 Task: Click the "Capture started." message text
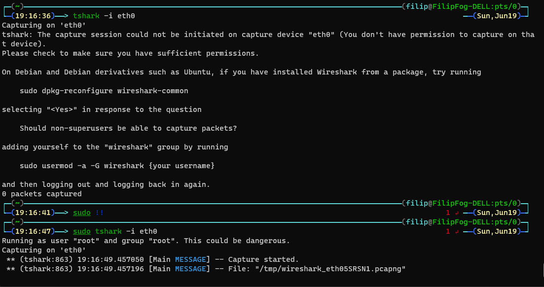click(263, 259)
